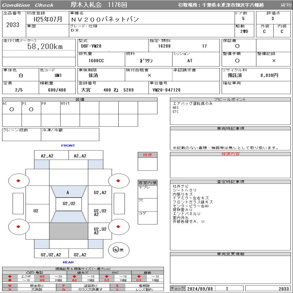Click the capacity value 2/5
Screen dimensions: 293x293
point(19,90)
